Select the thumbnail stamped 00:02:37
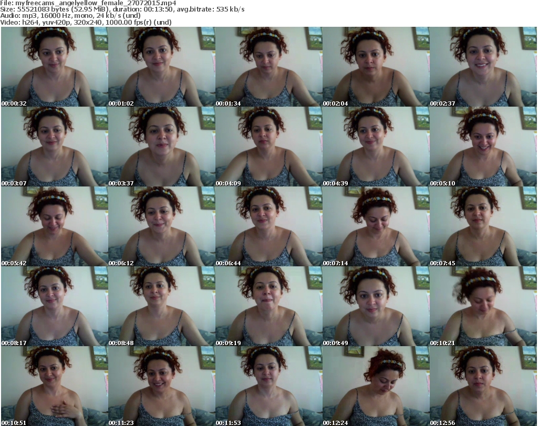 pos(483,67)
